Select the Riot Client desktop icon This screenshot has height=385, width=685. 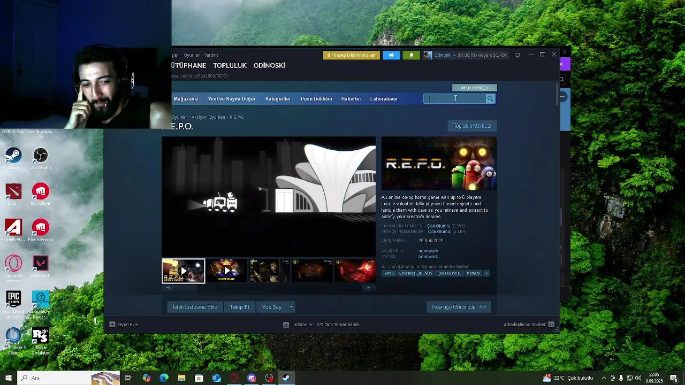pos(40,195)
